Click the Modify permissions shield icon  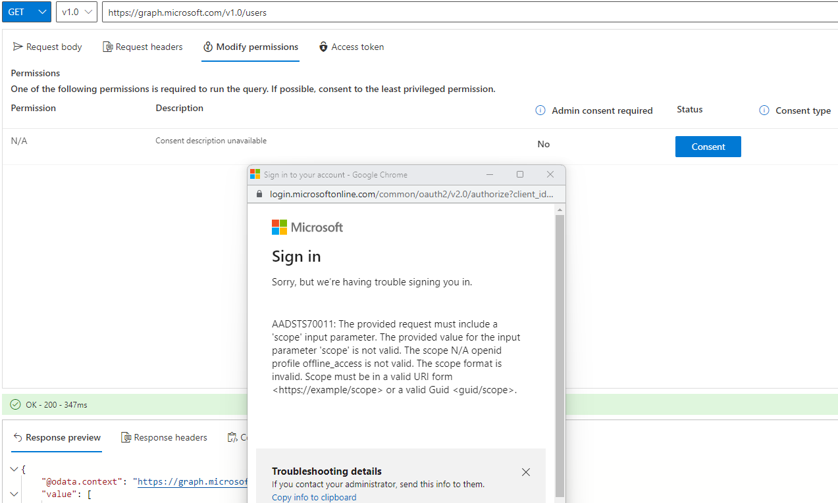[208, 47]
